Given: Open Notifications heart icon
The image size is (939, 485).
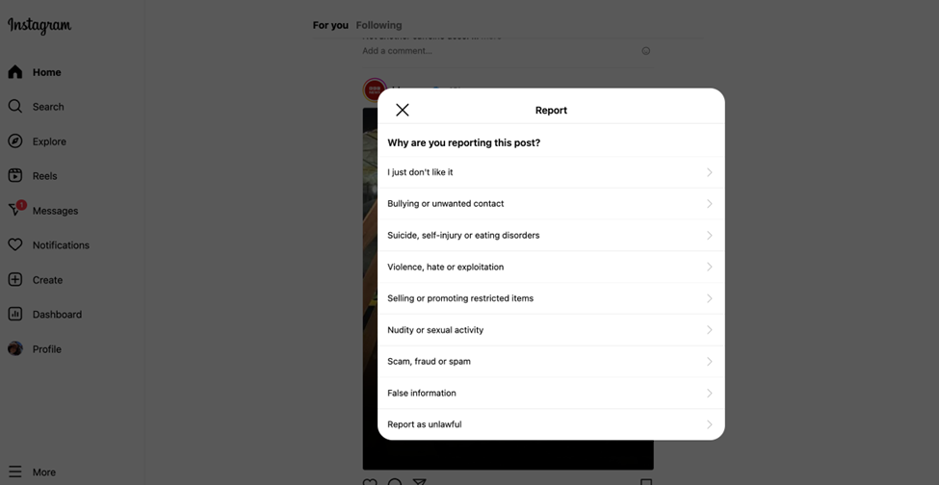Looking at the screenshot, I should coord(15,245).
